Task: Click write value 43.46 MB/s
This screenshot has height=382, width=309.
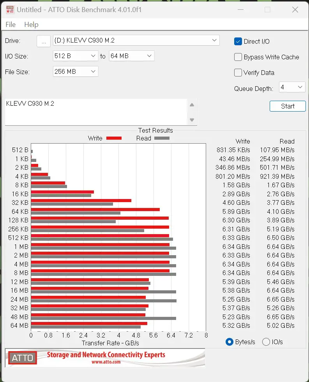Action: pos(235,159)
